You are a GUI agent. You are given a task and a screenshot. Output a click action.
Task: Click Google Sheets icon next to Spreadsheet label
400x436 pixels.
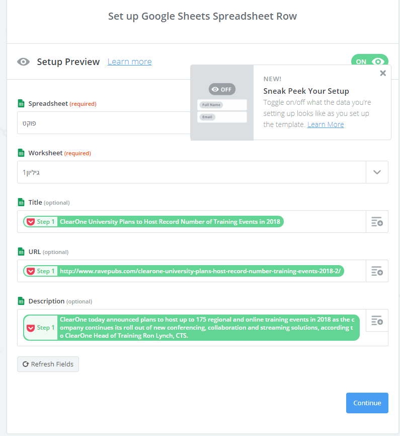(x=21, y=103)
